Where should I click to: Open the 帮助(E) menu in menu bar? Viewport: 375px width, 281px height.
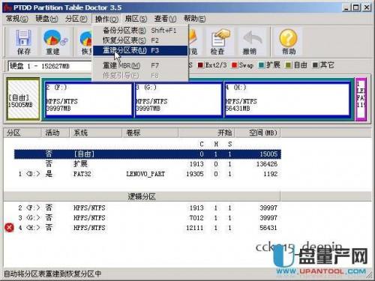[194, 19]
